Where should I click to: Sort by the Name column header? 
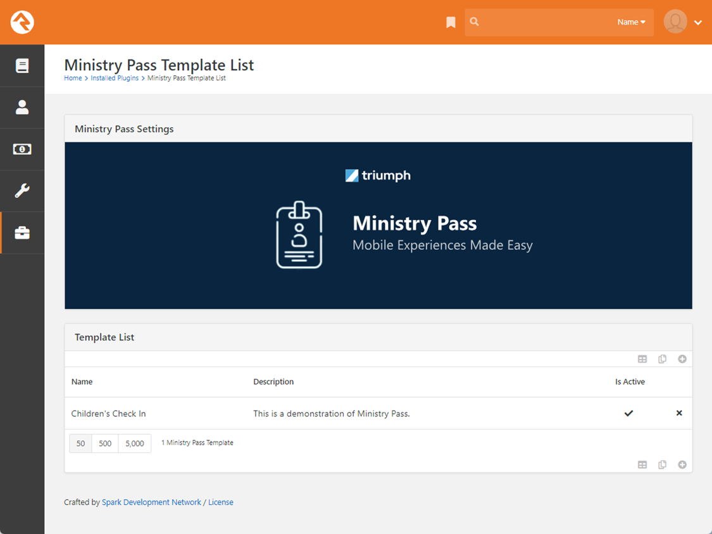click(x=82, y=382)
